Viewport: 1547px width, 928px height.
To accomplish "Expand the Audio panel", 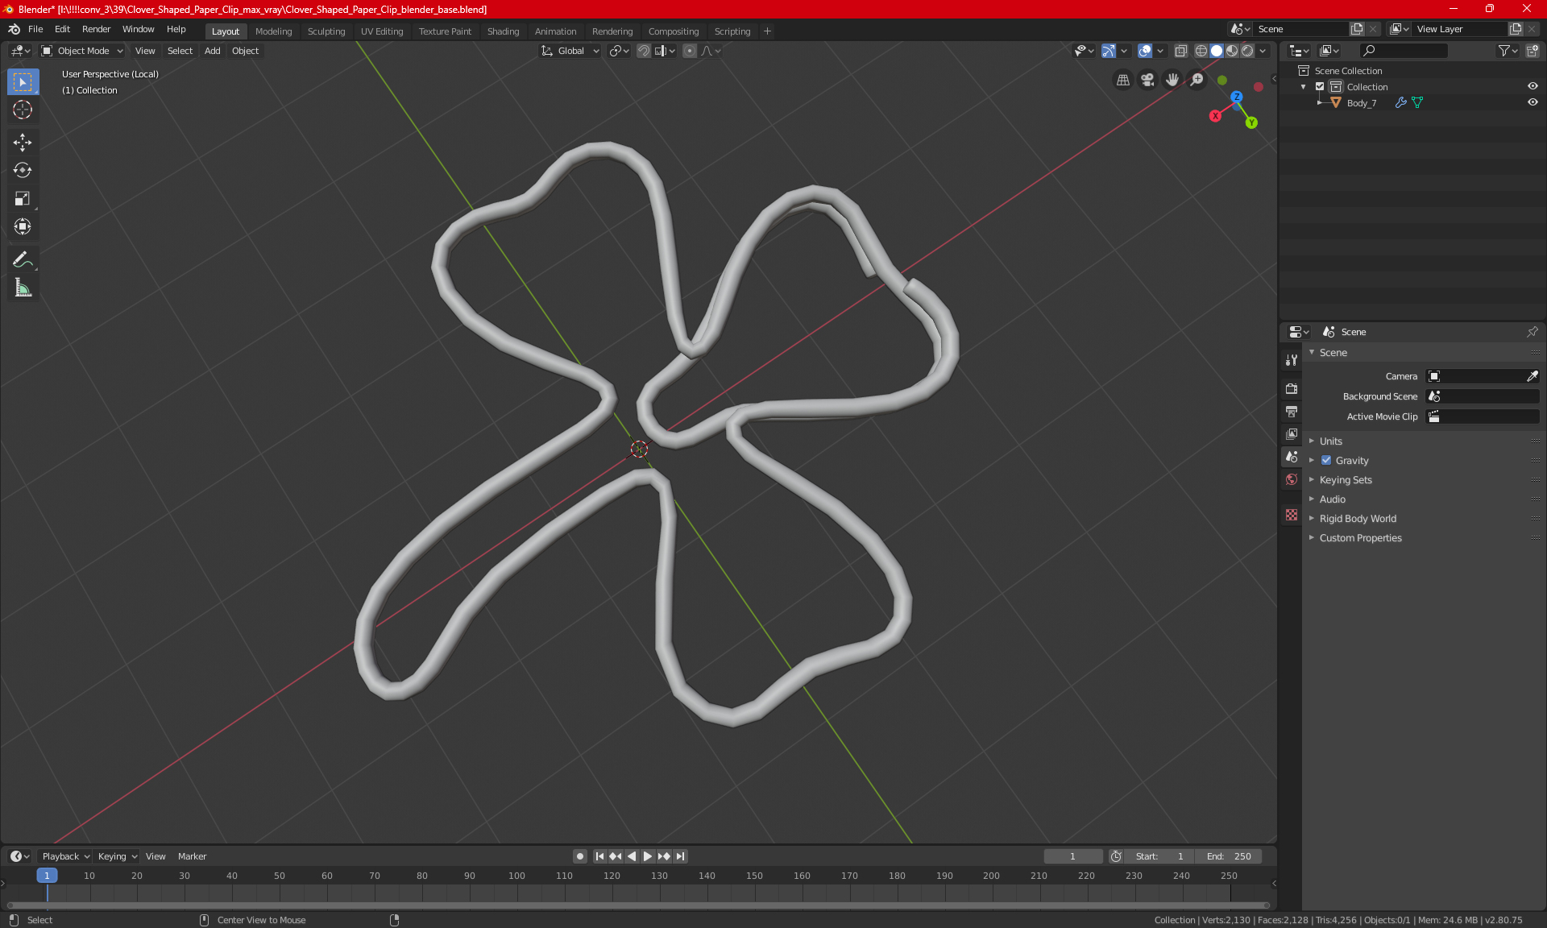I will coord(1332,499).
